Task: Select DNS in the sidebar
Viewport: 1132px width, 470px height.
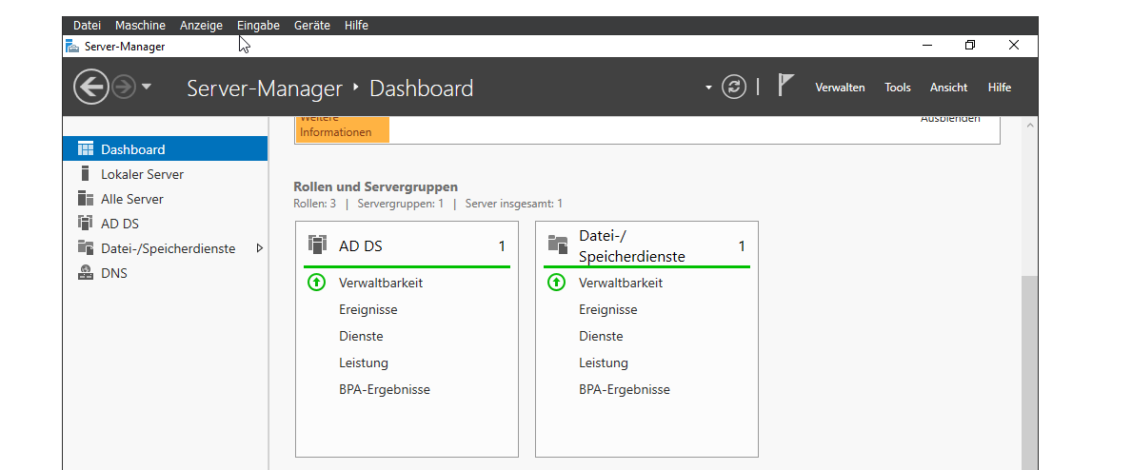Action: tap(166, 273)
